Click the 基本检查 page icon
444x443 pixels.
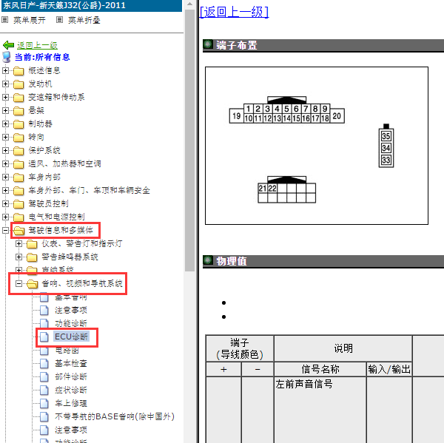(44, 363)
